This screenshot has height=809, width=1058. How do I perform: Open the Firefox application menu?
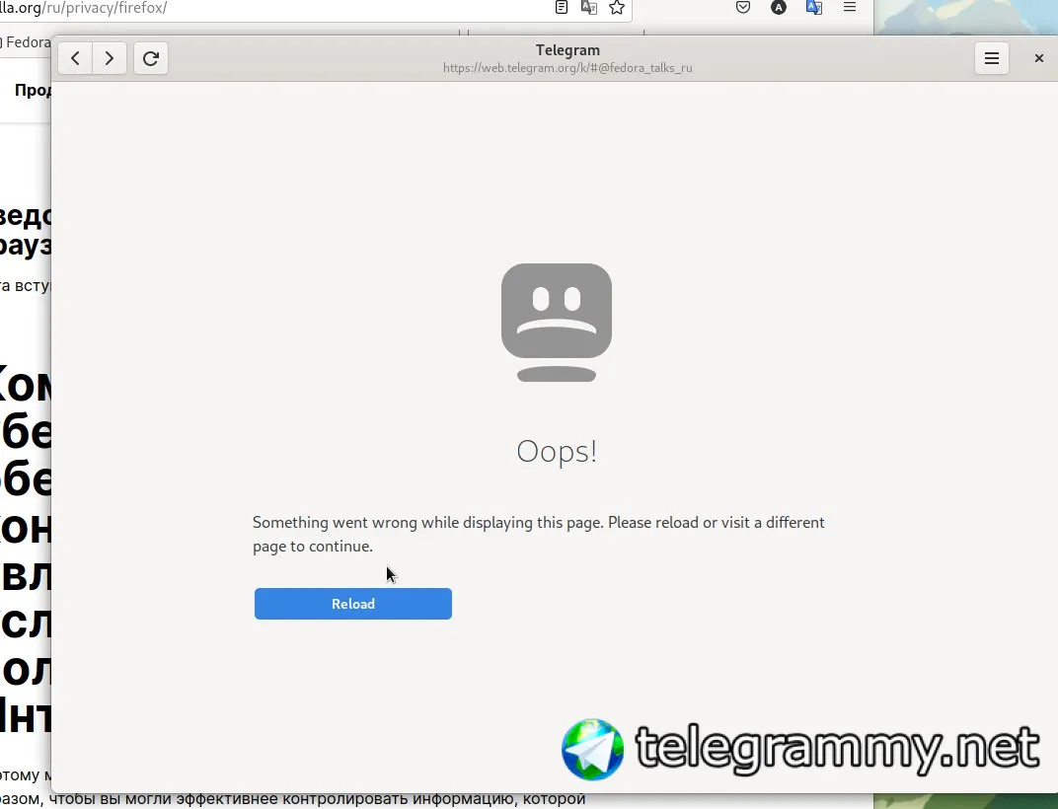(x=850, y=8)
